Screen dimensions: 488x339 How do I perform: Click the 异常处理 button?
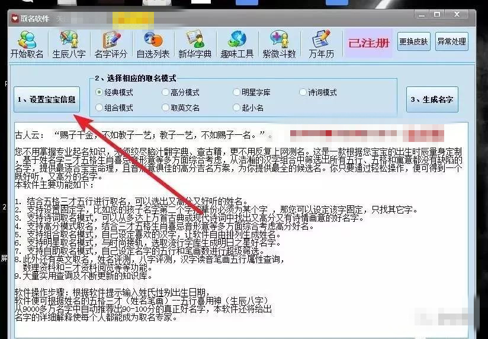point(452,41)
